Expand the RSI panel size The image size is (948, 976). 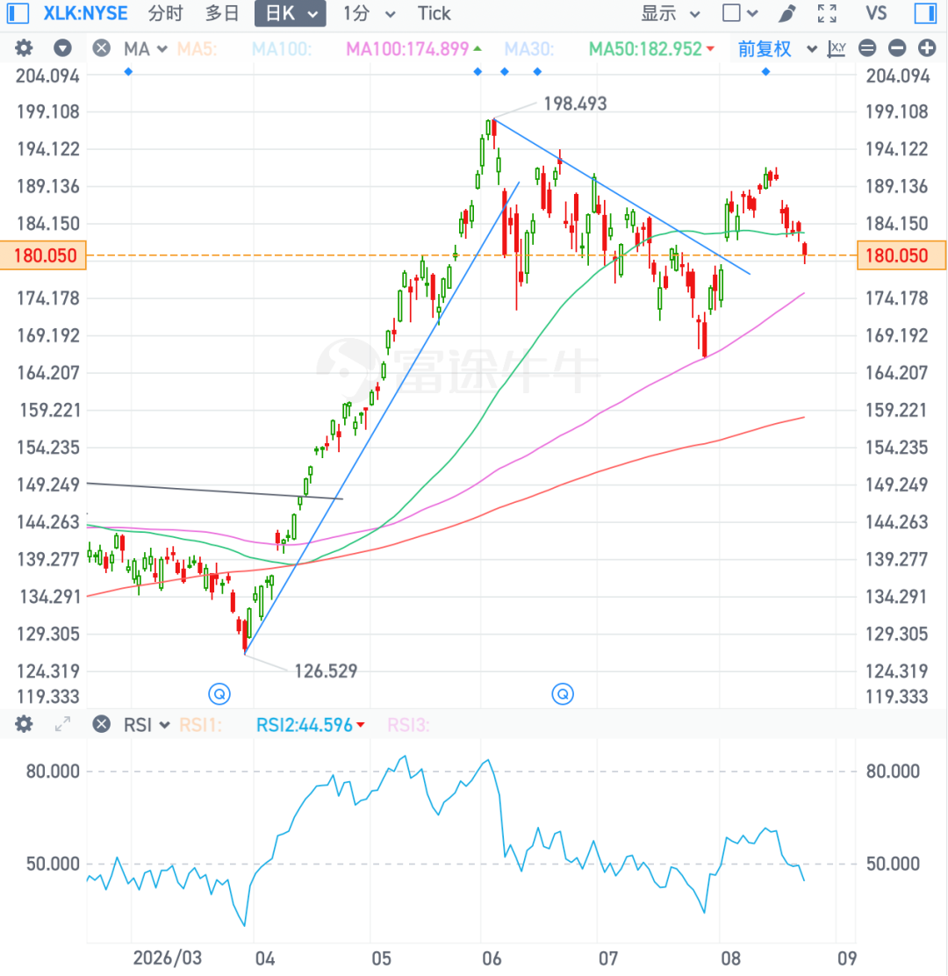tap(62, 724)
